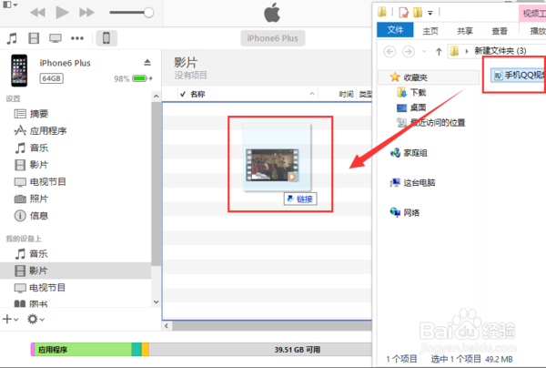Click the volume slider knob
Screen dimensions: 546x368
pos(148,13)
